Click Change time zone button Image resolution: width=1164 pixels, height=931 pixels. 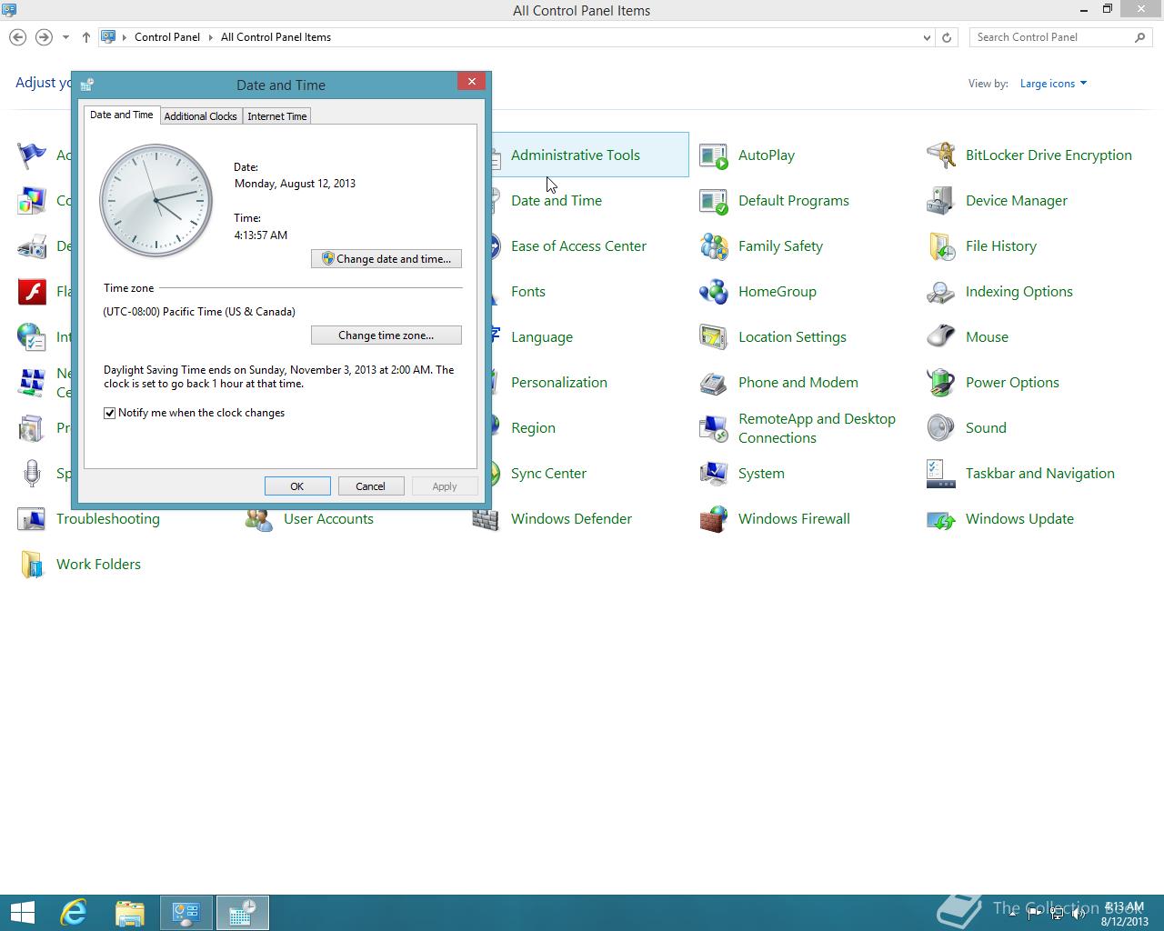[x=386, y=335]
